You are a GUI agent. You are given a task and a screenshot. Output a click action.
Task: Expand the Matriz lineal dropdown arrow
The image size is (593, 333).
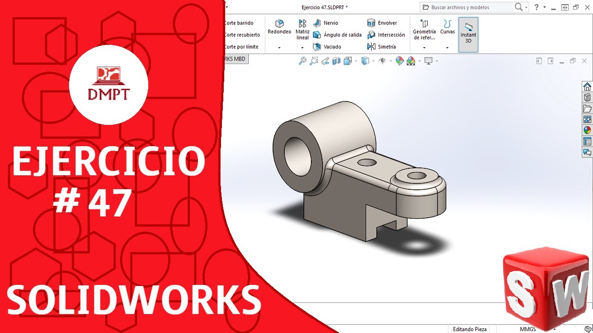(303, 48)
